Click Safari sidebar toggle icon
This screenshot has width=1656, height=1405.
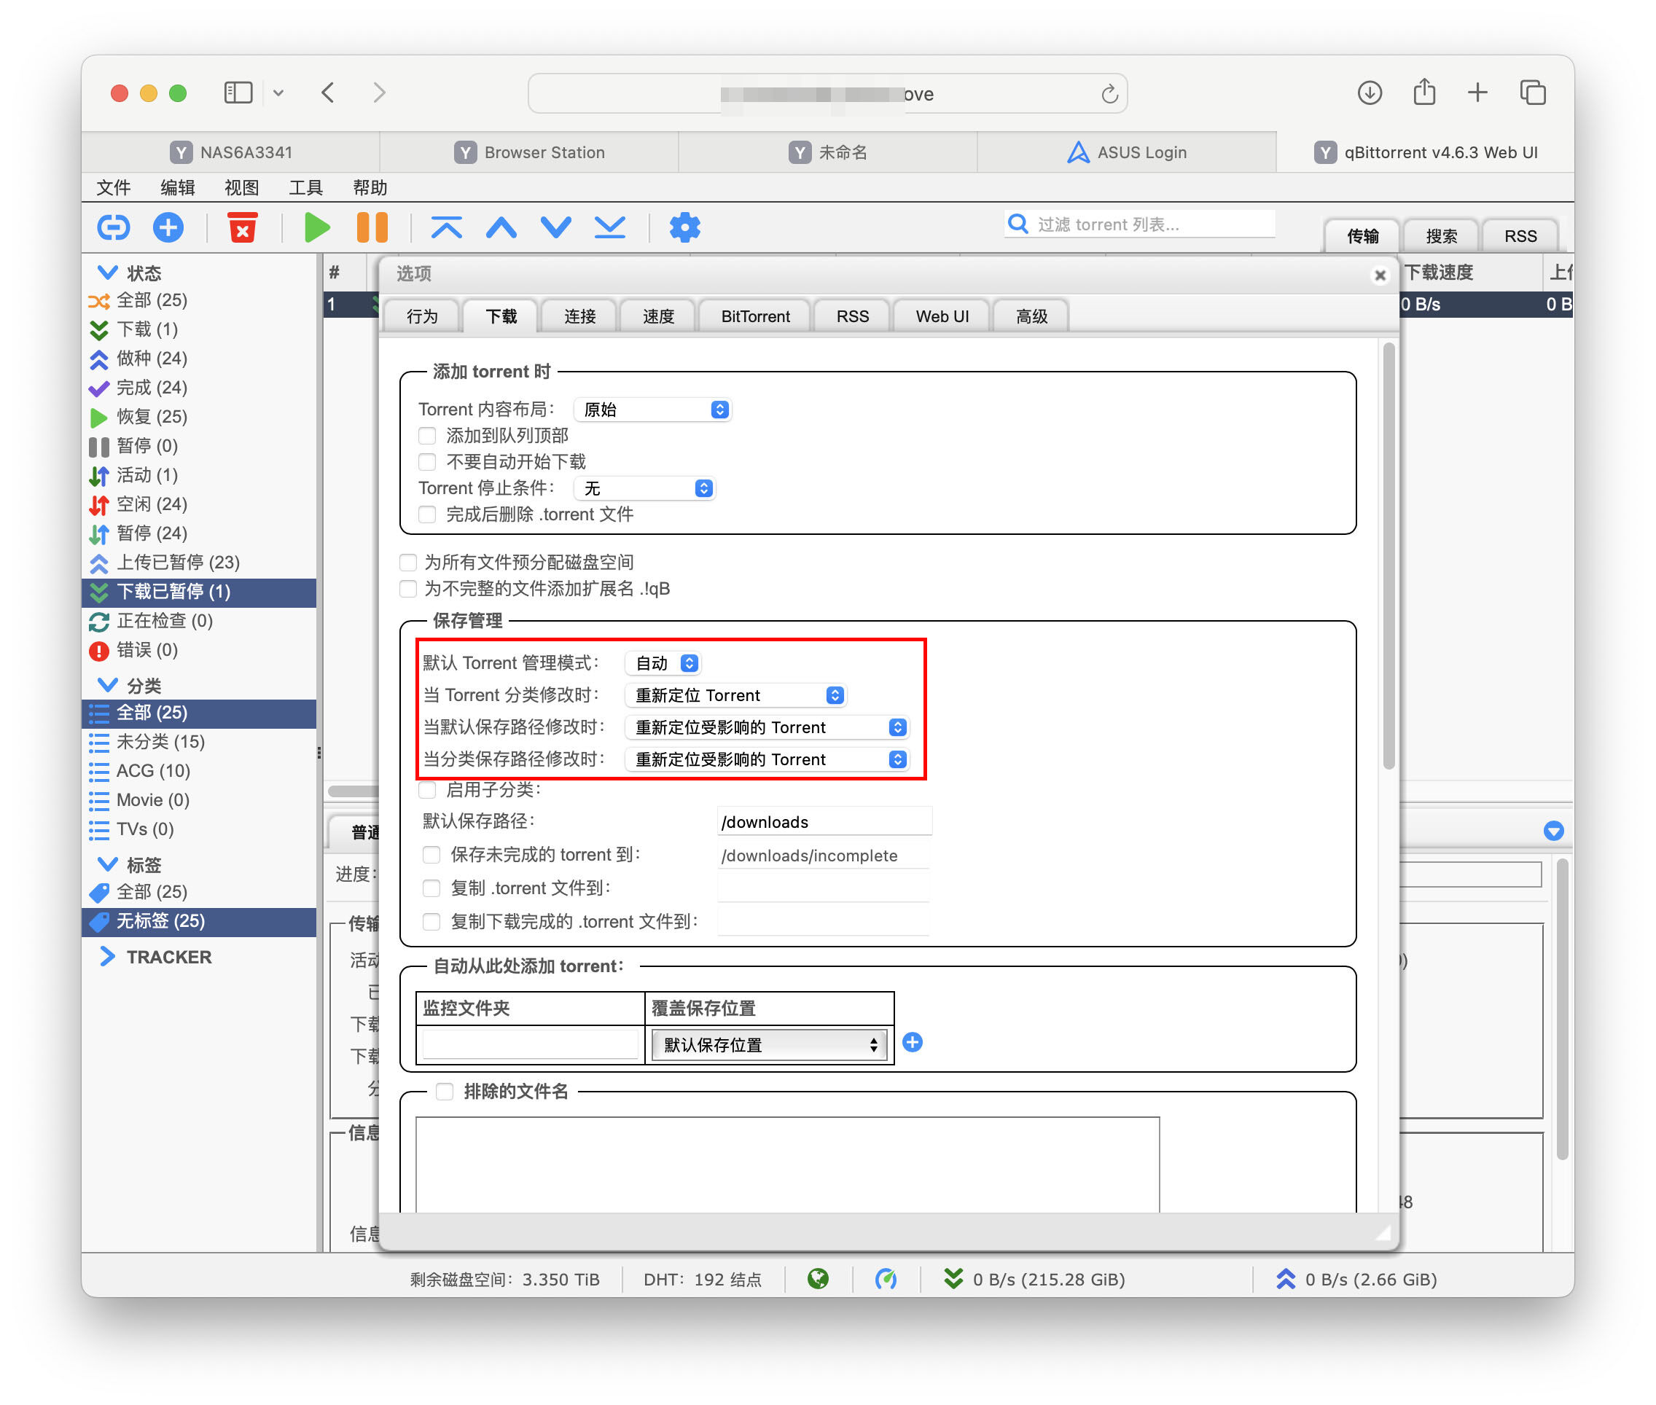(x=238, y=93)
